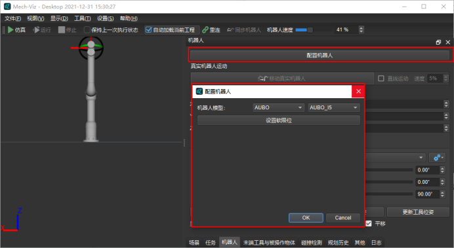This screenshot has width=454, height=248.
Task: Click the gear settings icon dropdown
Action: click(x=437, y=157)
